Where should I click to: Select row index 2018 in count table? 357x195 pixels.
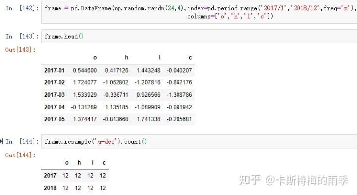point(50,188)
